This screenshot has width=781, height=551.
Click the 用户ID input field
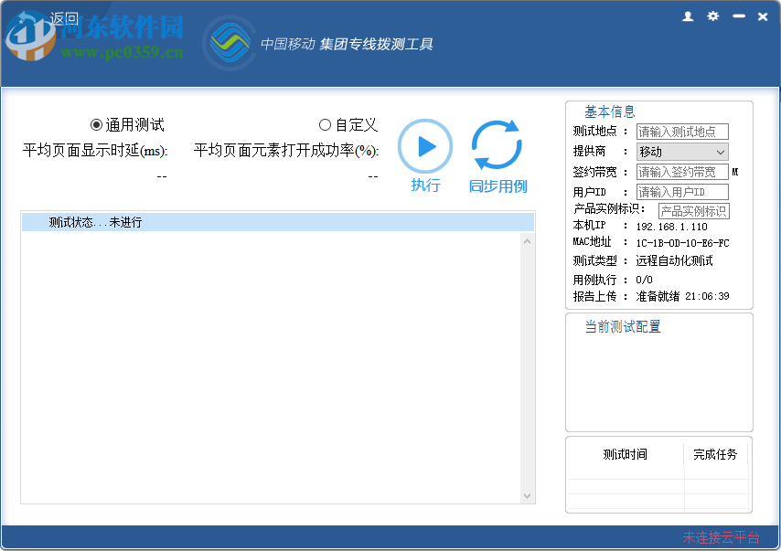682,191
